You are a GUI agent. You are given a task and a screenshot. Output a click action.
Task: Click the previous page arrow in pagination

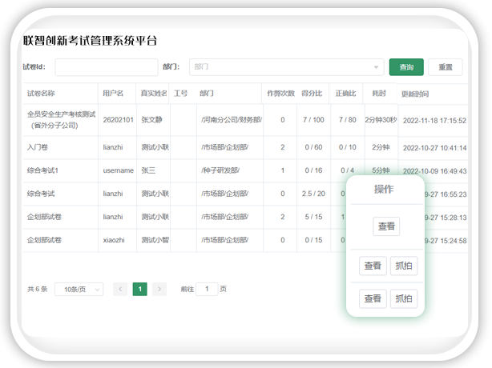click(x=120, y=289)
